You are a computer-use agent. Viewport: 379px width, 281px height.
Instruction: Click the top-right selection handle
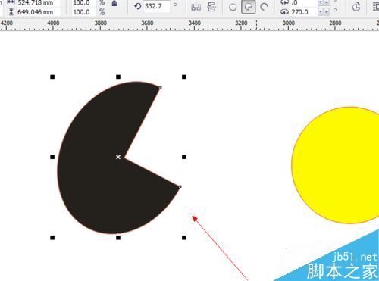[x=184, y=76]
